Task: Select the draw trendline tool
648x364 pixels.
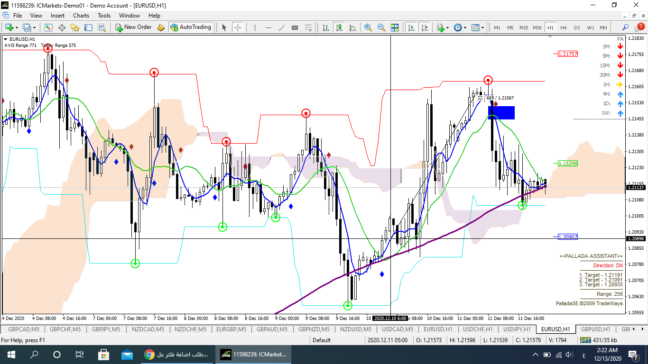Action: [282, 27]
